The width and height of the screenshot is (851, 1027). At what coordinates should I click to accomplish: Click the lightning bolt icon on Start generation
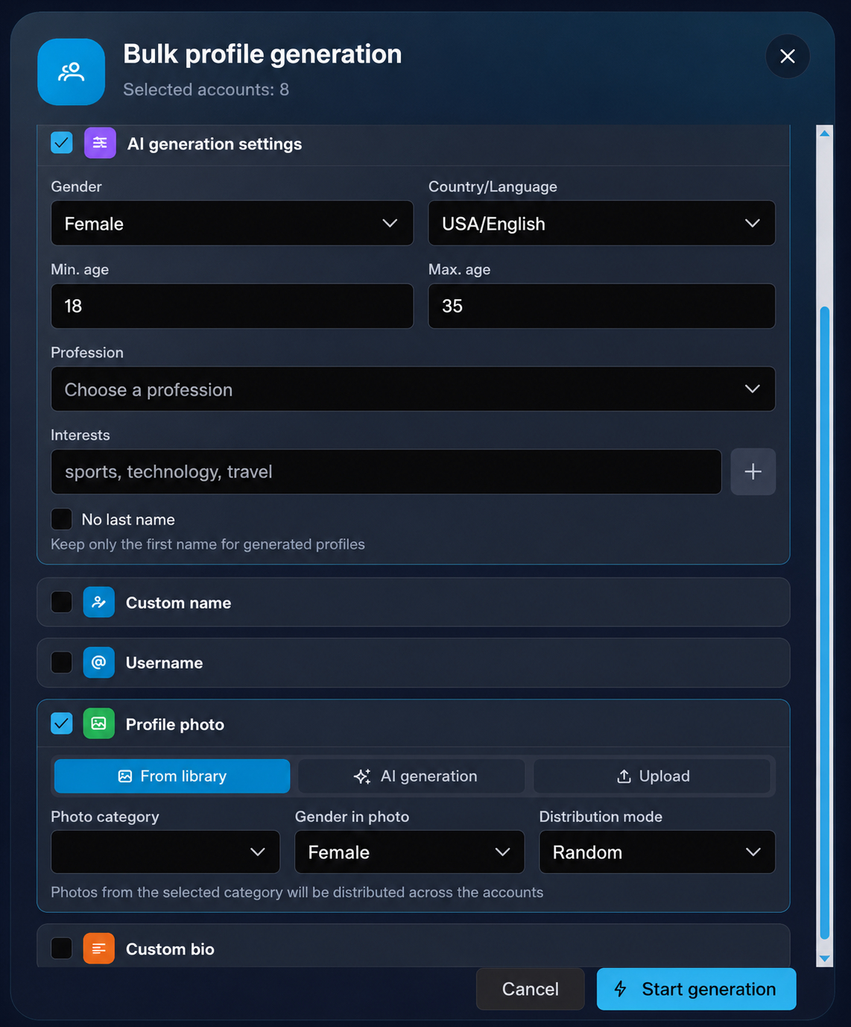click(x=620, y=989)
